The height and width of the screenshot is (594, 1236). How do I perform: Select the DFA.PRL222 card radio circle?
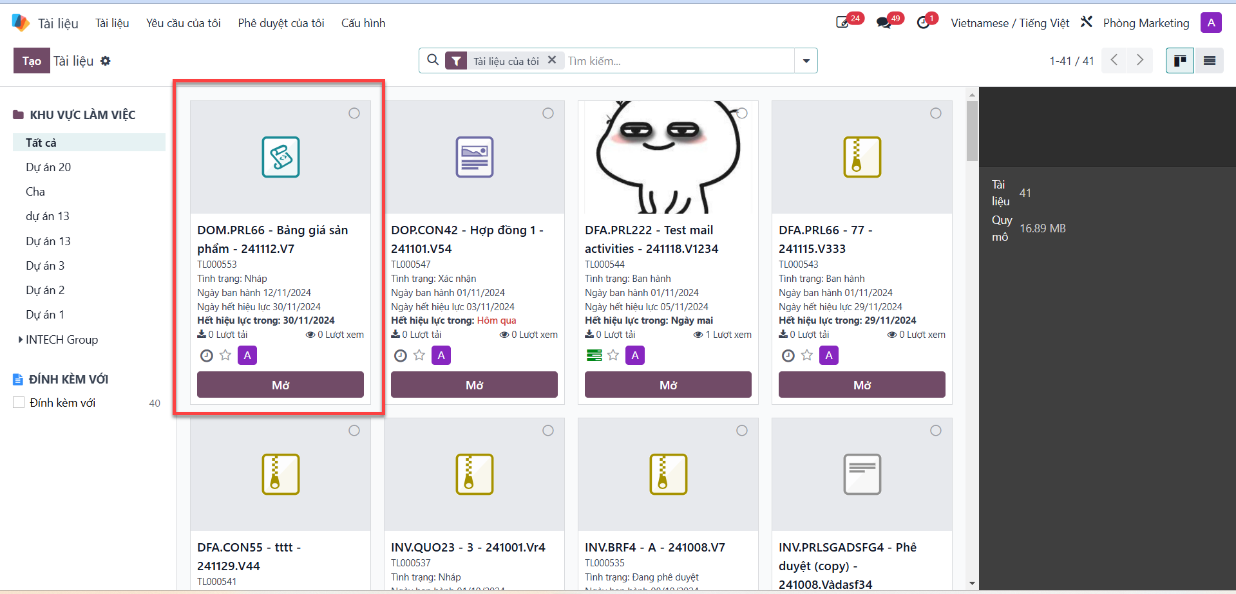tap(742, 113)
